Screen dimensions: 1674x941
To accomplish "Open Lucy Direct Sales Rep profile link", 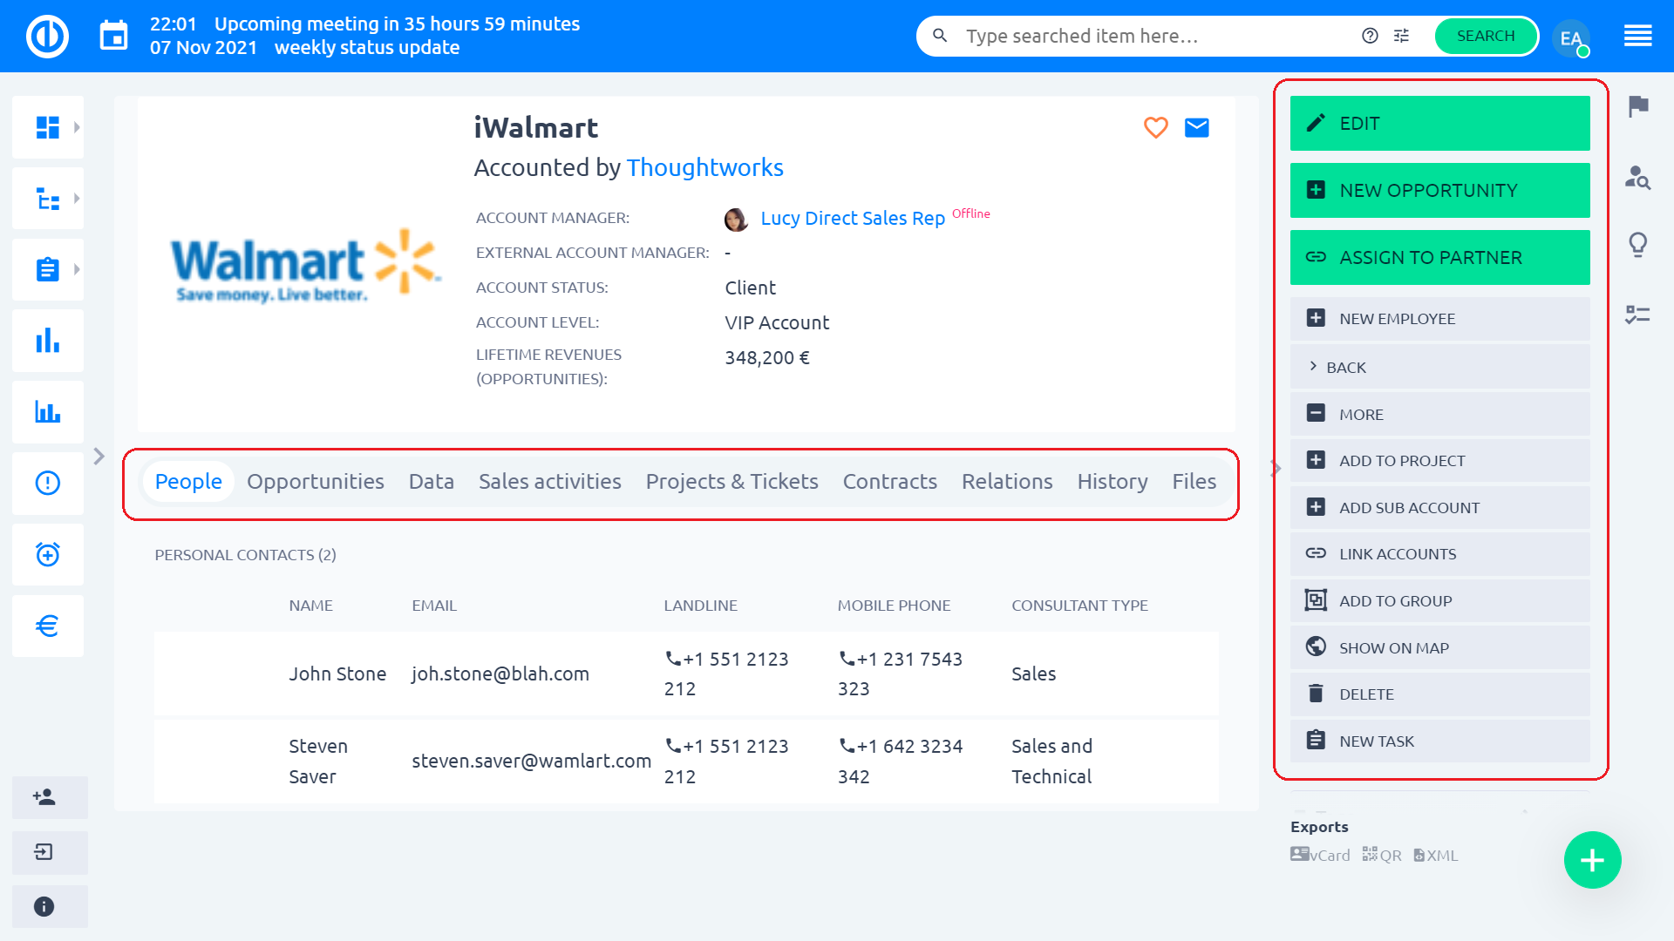I will point(852,219).
